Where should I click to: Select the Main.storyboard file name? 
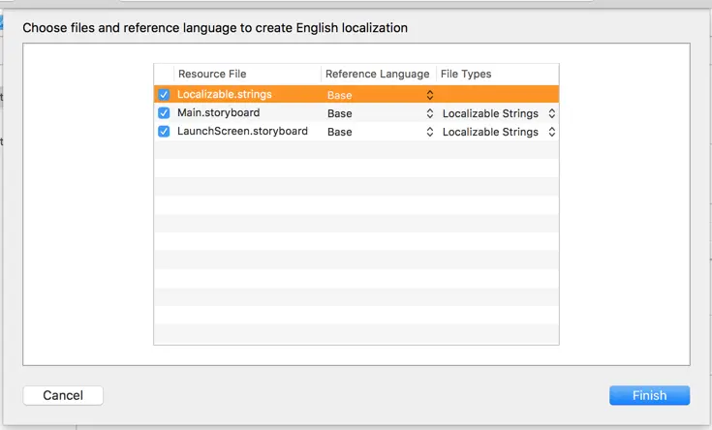[x=218, y=113]
